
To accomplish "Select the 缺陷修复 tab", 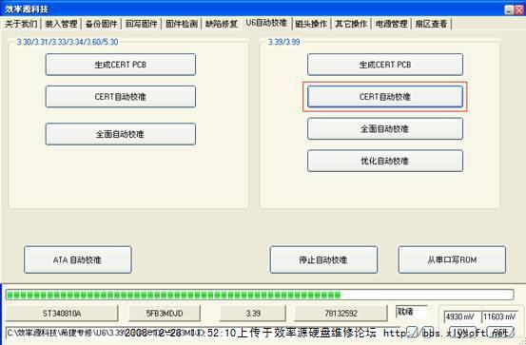I will [222, 24].
